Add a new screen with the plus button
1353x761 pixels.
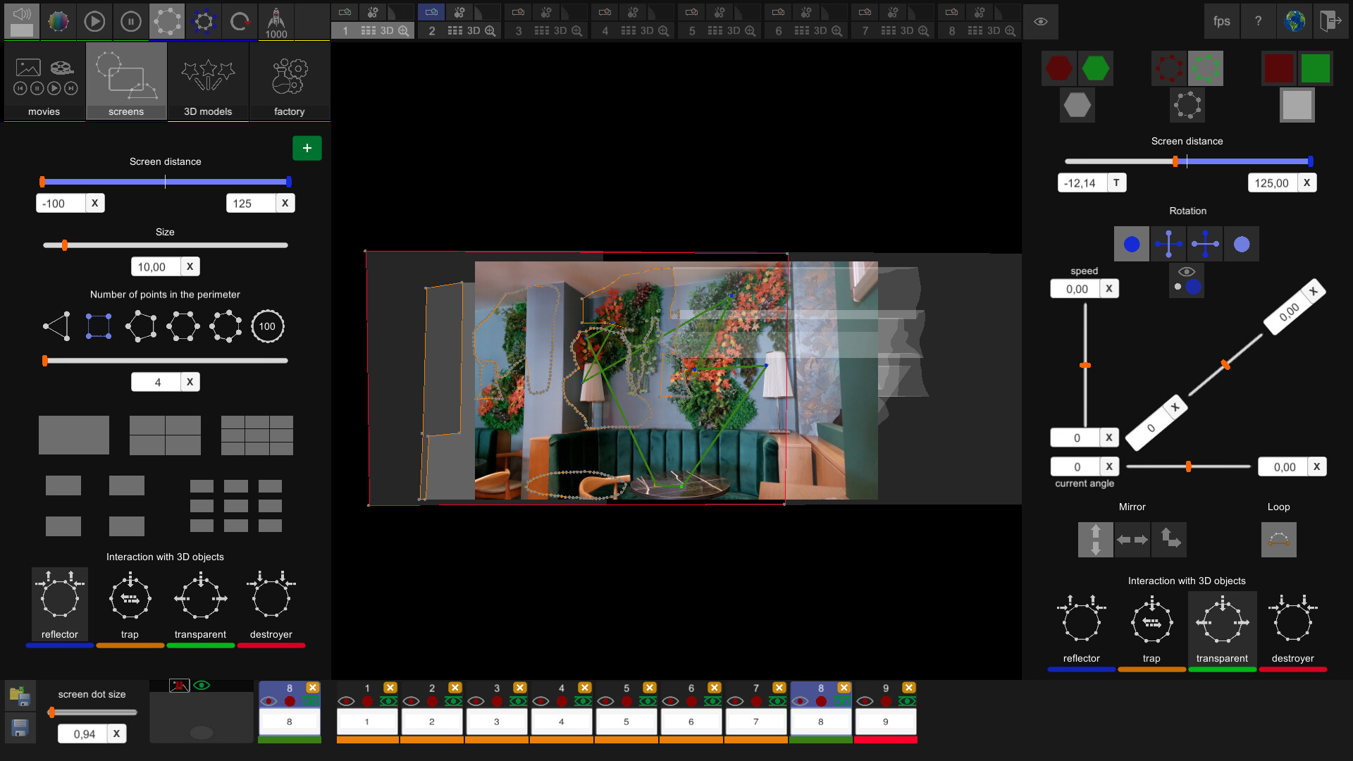[x=307, y=148]
